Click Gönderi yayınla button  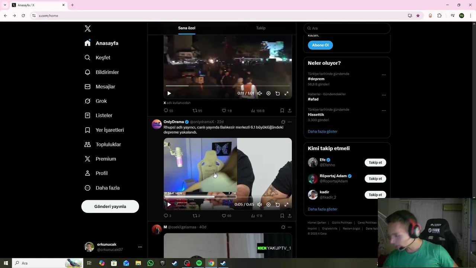(x=110, y=207)
